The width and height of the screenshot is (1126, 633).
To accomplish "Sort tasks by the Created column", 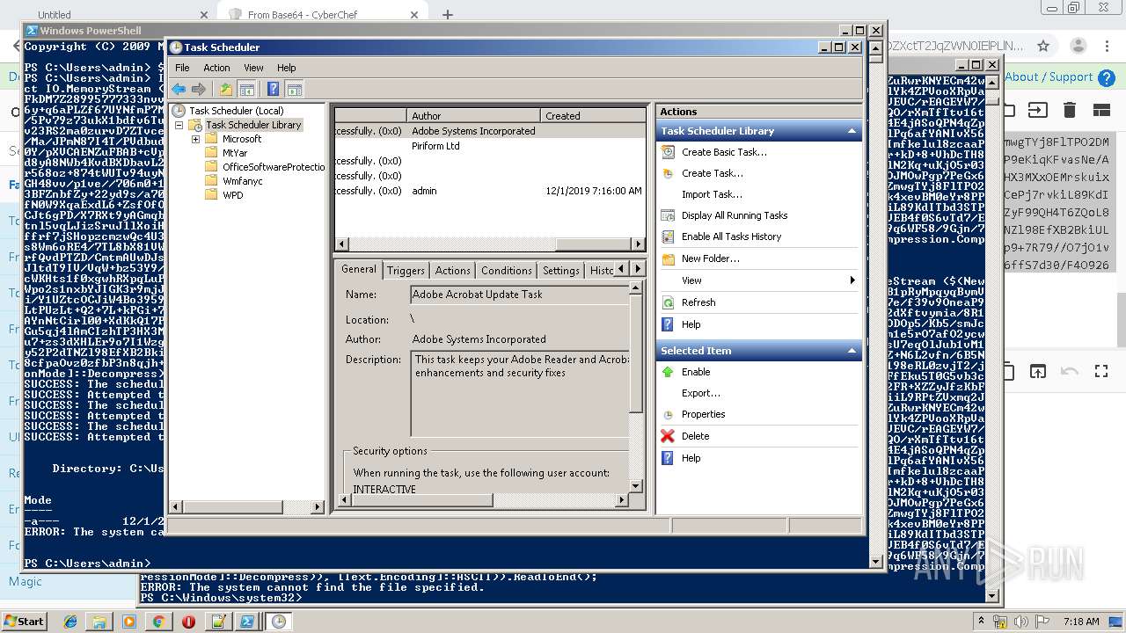I will (x=592, y=115).
